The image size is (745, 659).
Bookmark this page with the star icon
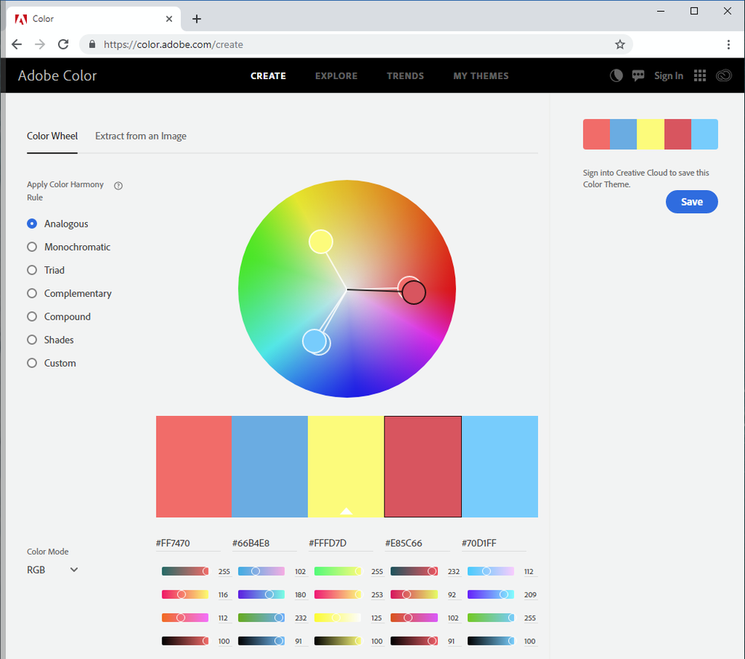click(x=620, y=44)
